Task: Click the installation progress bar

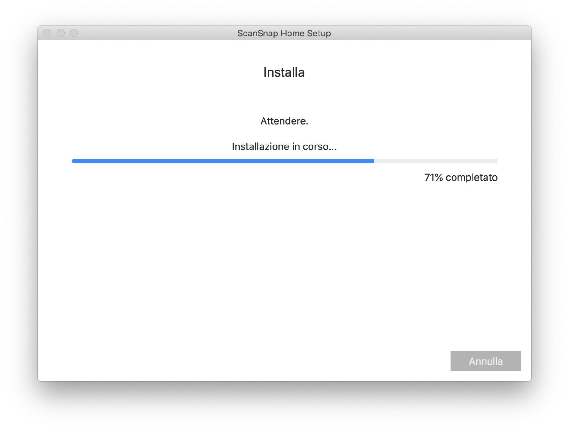Action: [x=284, y=161]
